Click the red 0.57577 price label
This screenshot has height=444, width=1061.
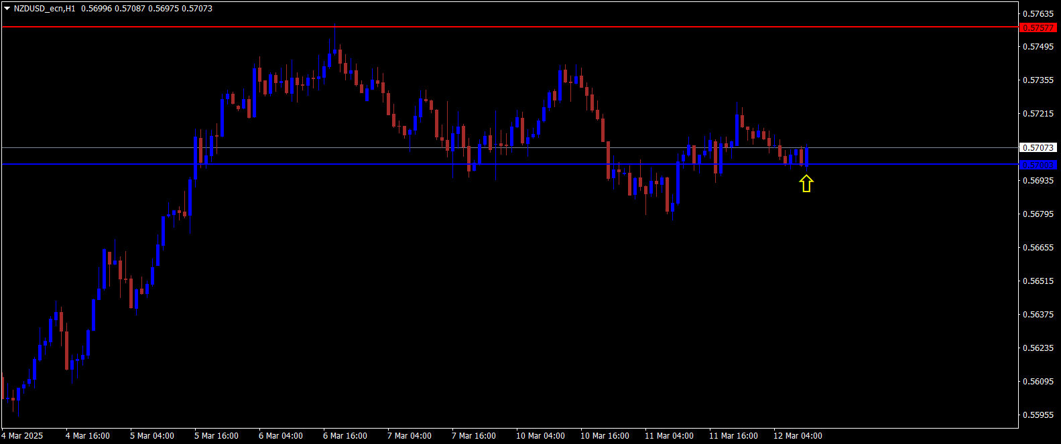(x=1038, y=27)
